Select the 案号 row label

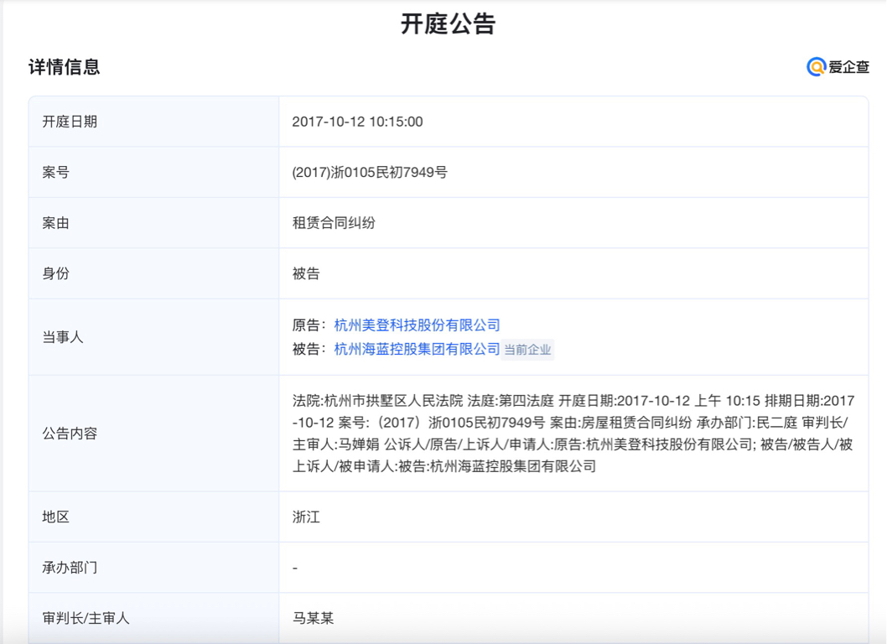pos(55,172)
